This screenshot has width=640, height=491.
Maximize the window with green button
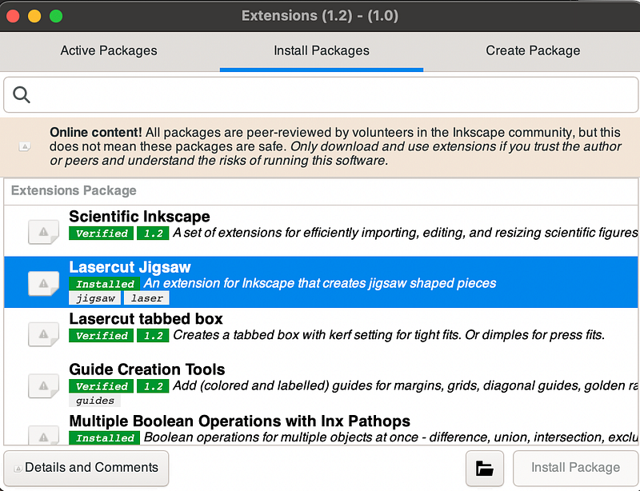point(56,16)
